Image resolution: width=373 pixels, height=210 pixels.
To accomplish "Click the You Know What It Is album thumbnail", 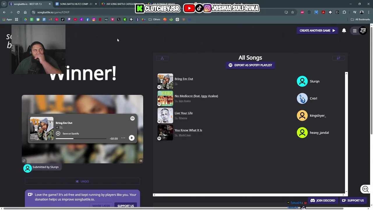I will point(165,132).
